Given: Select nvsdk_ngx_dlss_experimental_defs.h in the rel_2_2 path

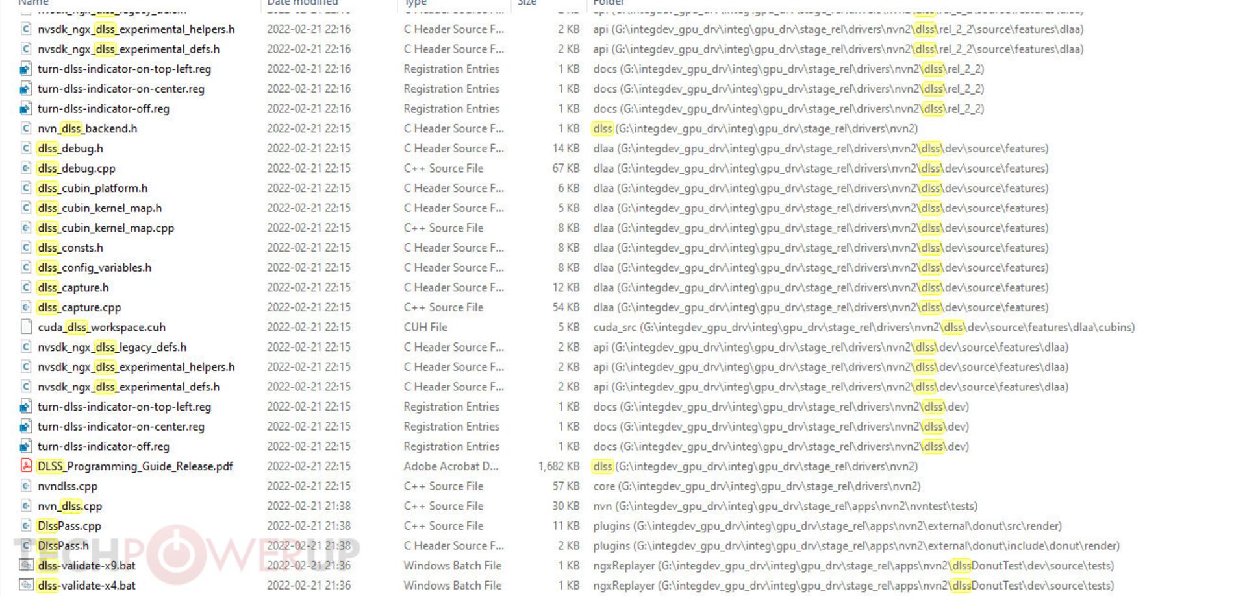Looking at the screenshot, I should pyautogui.click(x=129, y=49).
